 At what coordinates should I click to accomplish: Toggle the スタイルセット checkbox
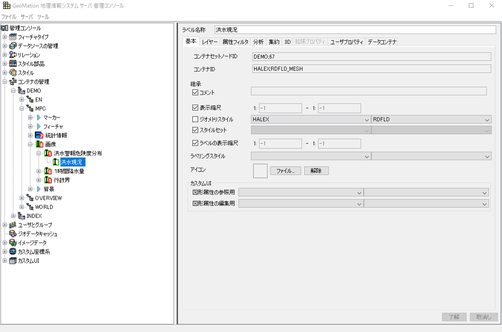196,130
